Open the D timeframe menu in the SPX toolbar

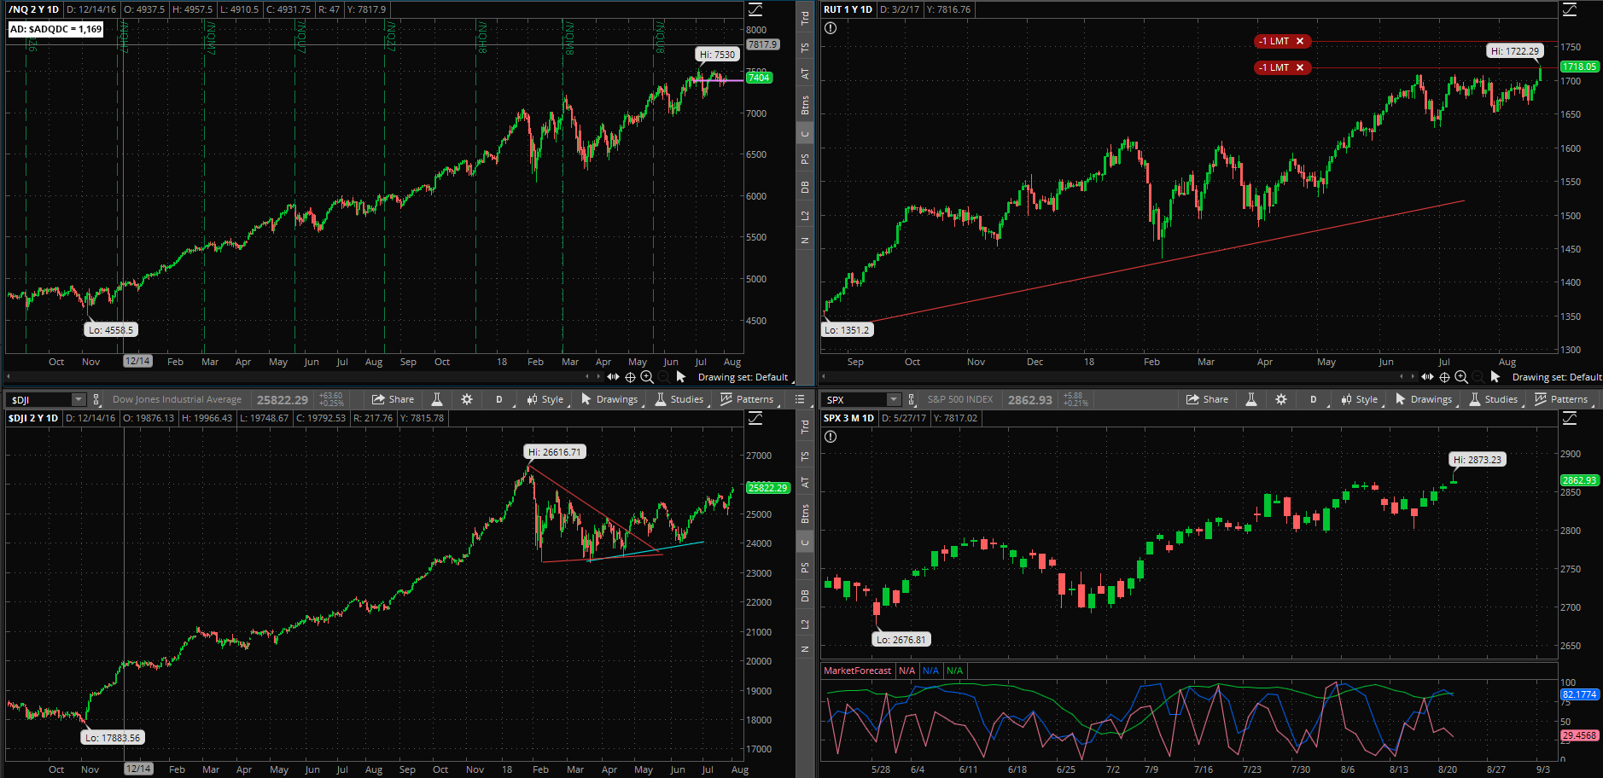coord(1314,399)
